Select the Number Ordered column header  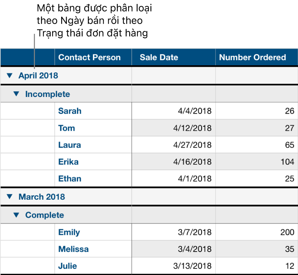tap(252, 57)
